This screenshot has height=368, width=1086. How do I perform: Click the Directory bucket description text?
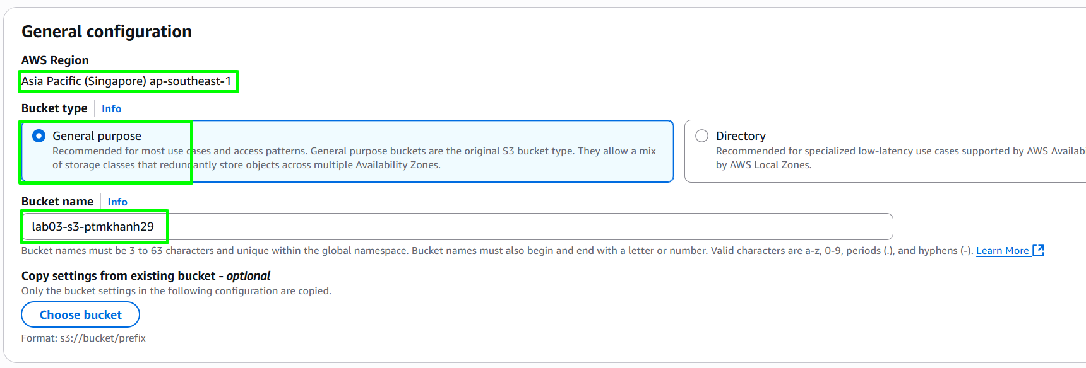(900, 158)
